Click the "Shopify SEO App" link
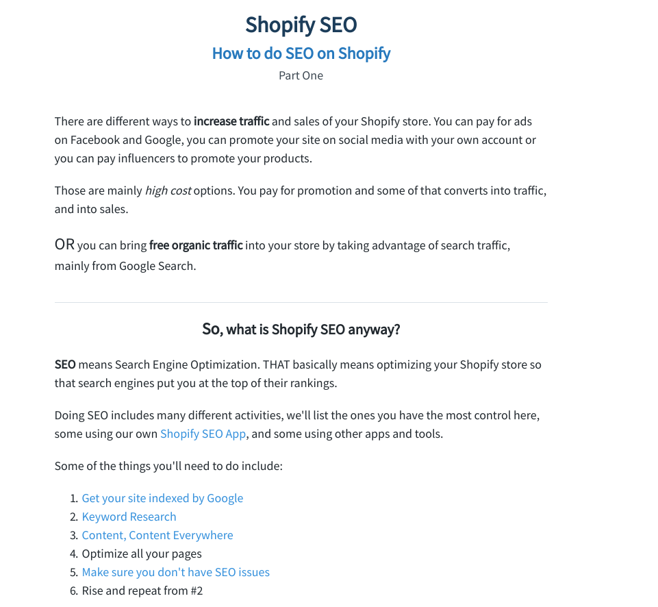The image size is (658, 607). click(x=203, y=434)
